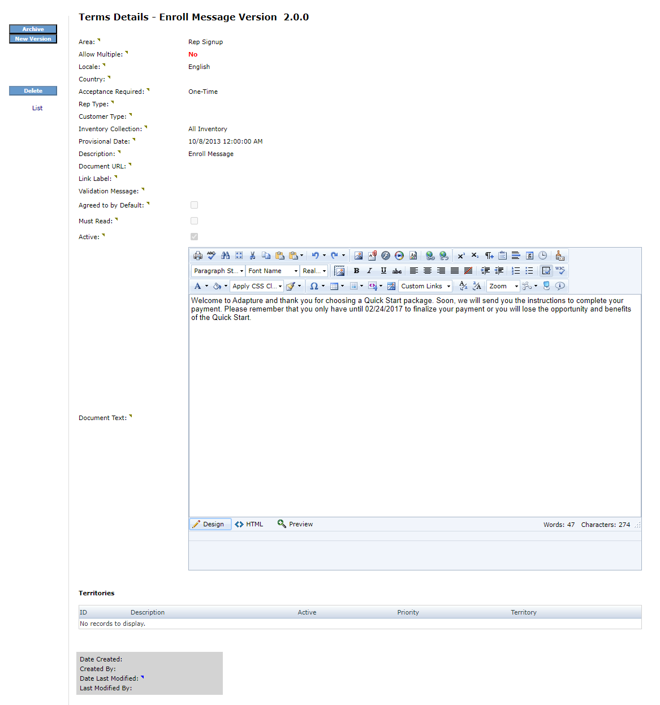The image size is (660, 705).
Task: Tick the Must Read checkbox
Action: pos(194,221)
